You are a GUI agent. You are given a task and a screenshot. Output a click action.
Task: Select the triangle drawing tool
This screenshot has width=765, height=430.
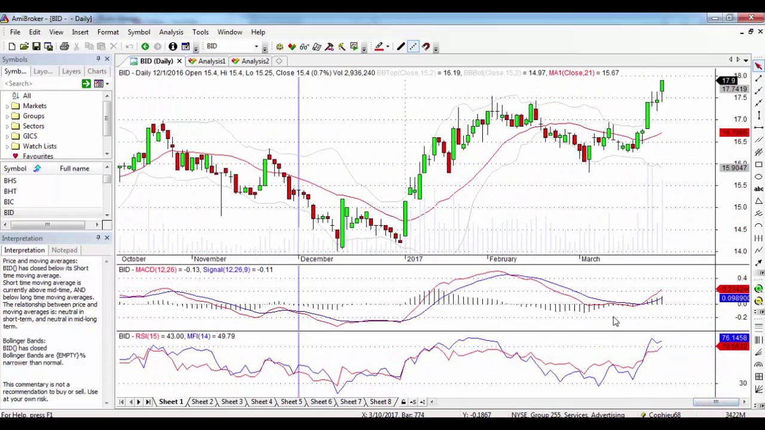tap(758, 201)
